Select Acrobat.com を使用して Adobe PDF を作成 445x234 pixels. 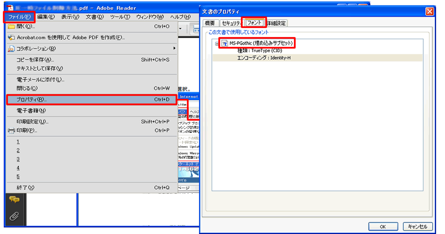pos(92,37)
